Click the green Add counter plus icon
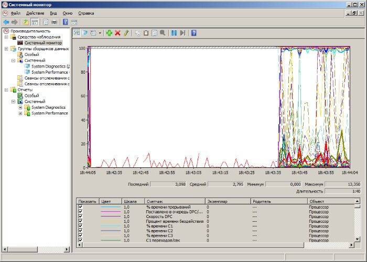The height and width of the screenshot is (262, 367). point(109,33)
